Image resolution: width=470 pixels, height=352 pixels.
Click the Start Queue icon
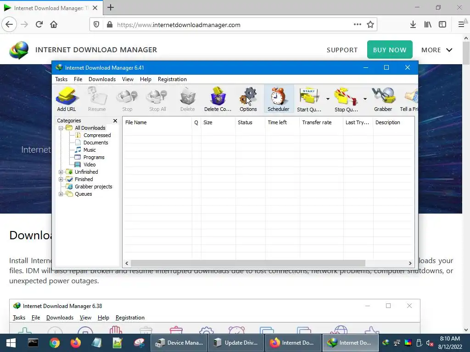(x=309, y=99)
